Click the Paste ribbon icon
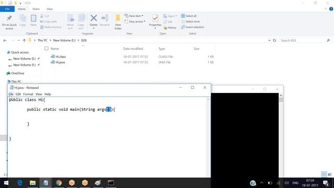This screenshot has width=334, height=188. coord(33,19)
